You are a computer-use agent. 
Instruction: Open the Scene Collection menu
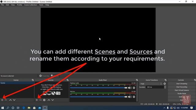pos(31,5)
